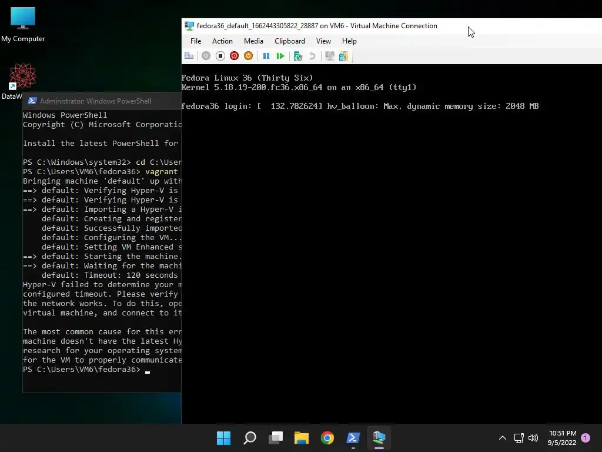Open the Help menu
The height and width of the screenshot is (452, 602).
point(349,41)
